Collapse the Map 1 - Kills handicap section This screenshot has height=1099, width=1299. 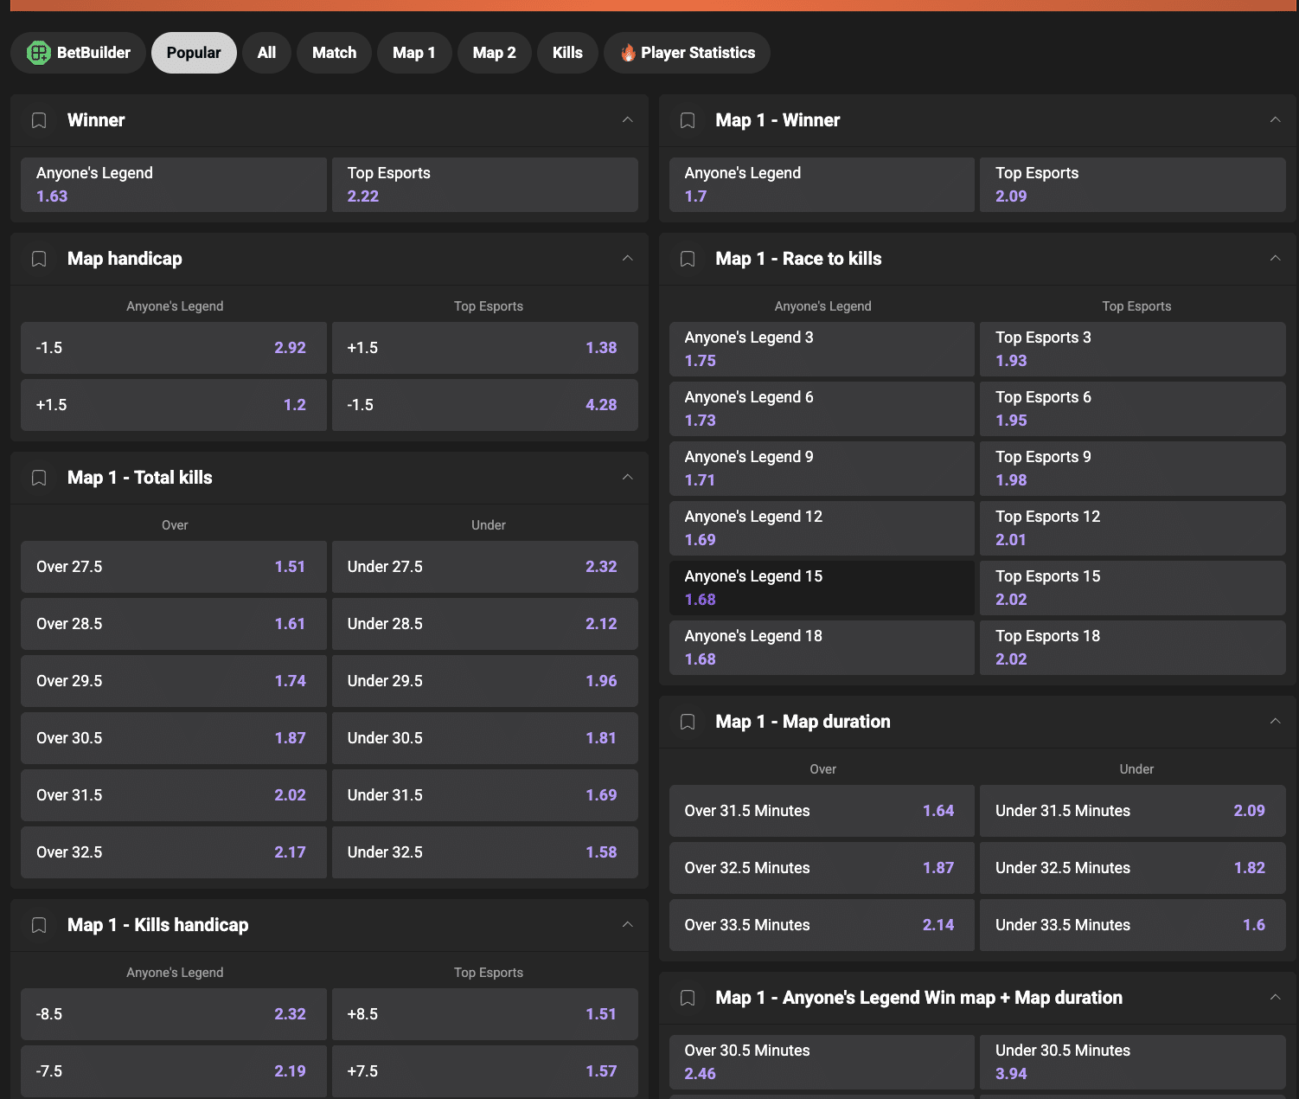point(628,925)
